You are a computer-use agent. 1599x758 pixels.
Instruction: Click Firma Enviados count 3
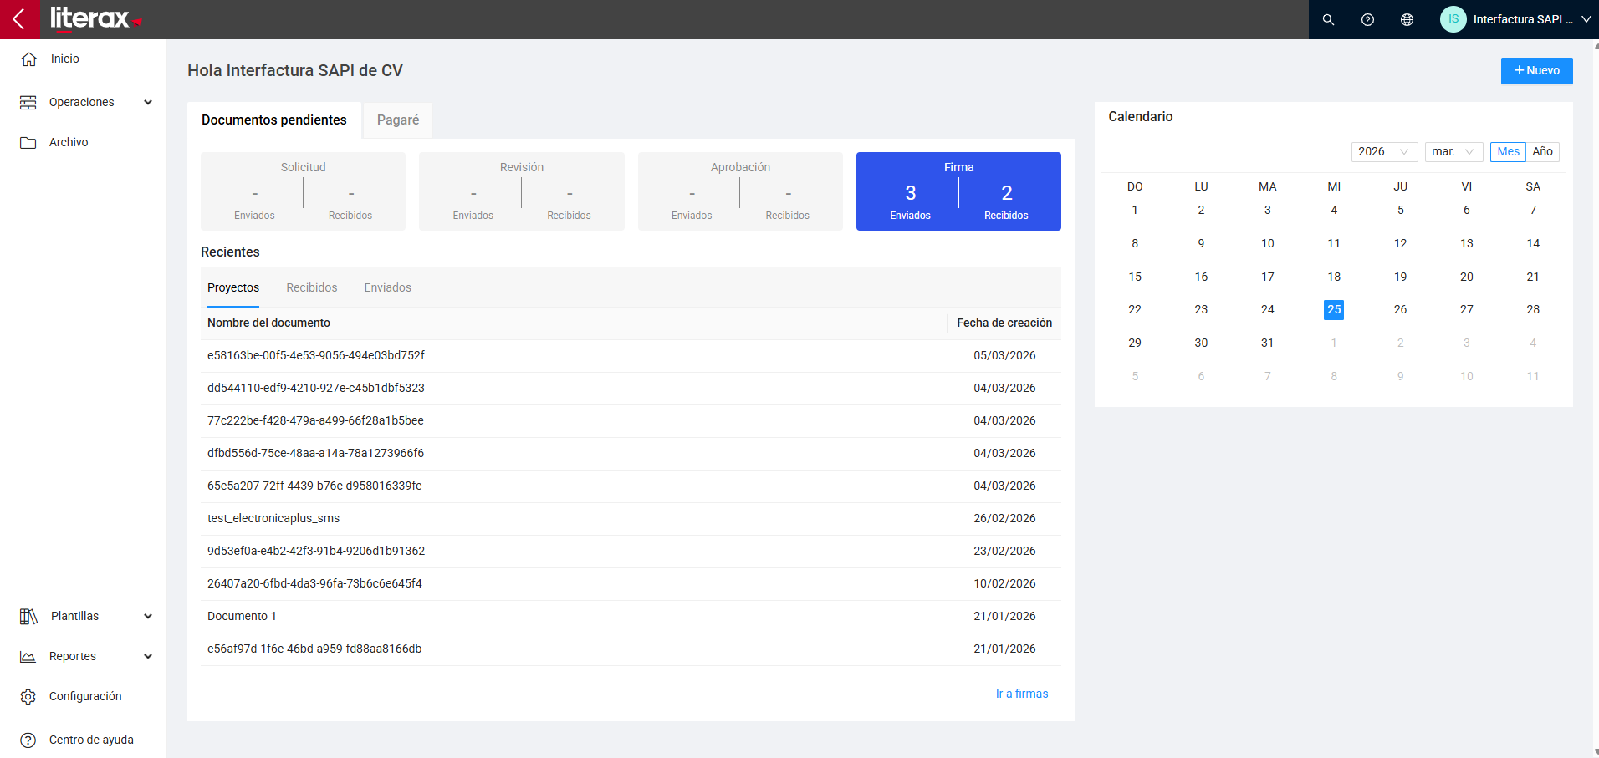click(x=911, y=193)
